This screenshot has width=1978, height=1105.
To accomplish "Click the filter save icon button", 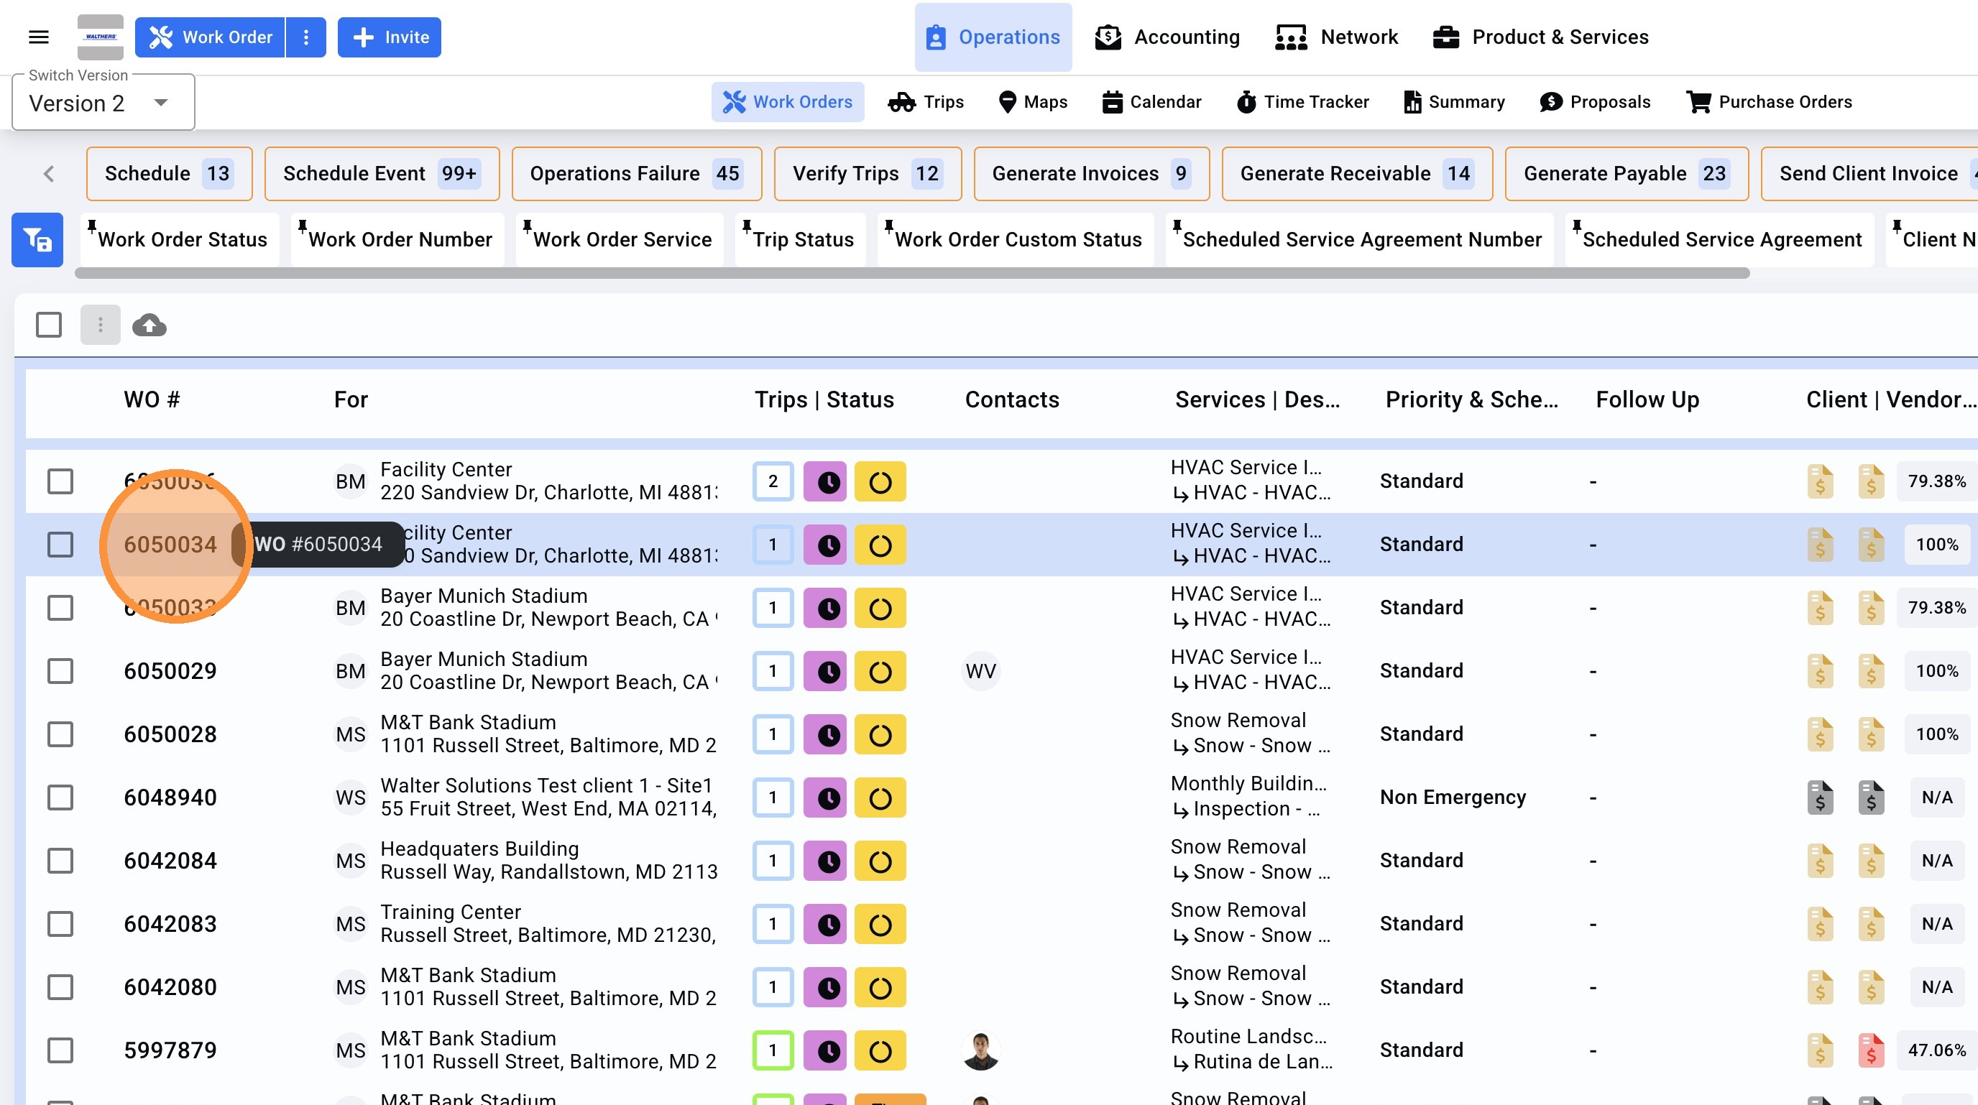I will click(37, 240).
